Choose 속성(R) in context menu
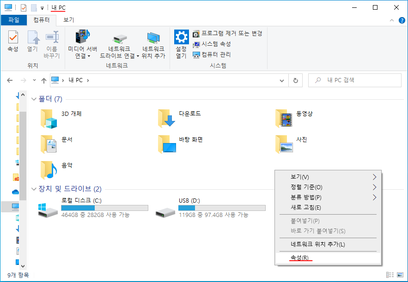Image resolution: width=408 pixels, height=282 pixels. click(328, 258)
